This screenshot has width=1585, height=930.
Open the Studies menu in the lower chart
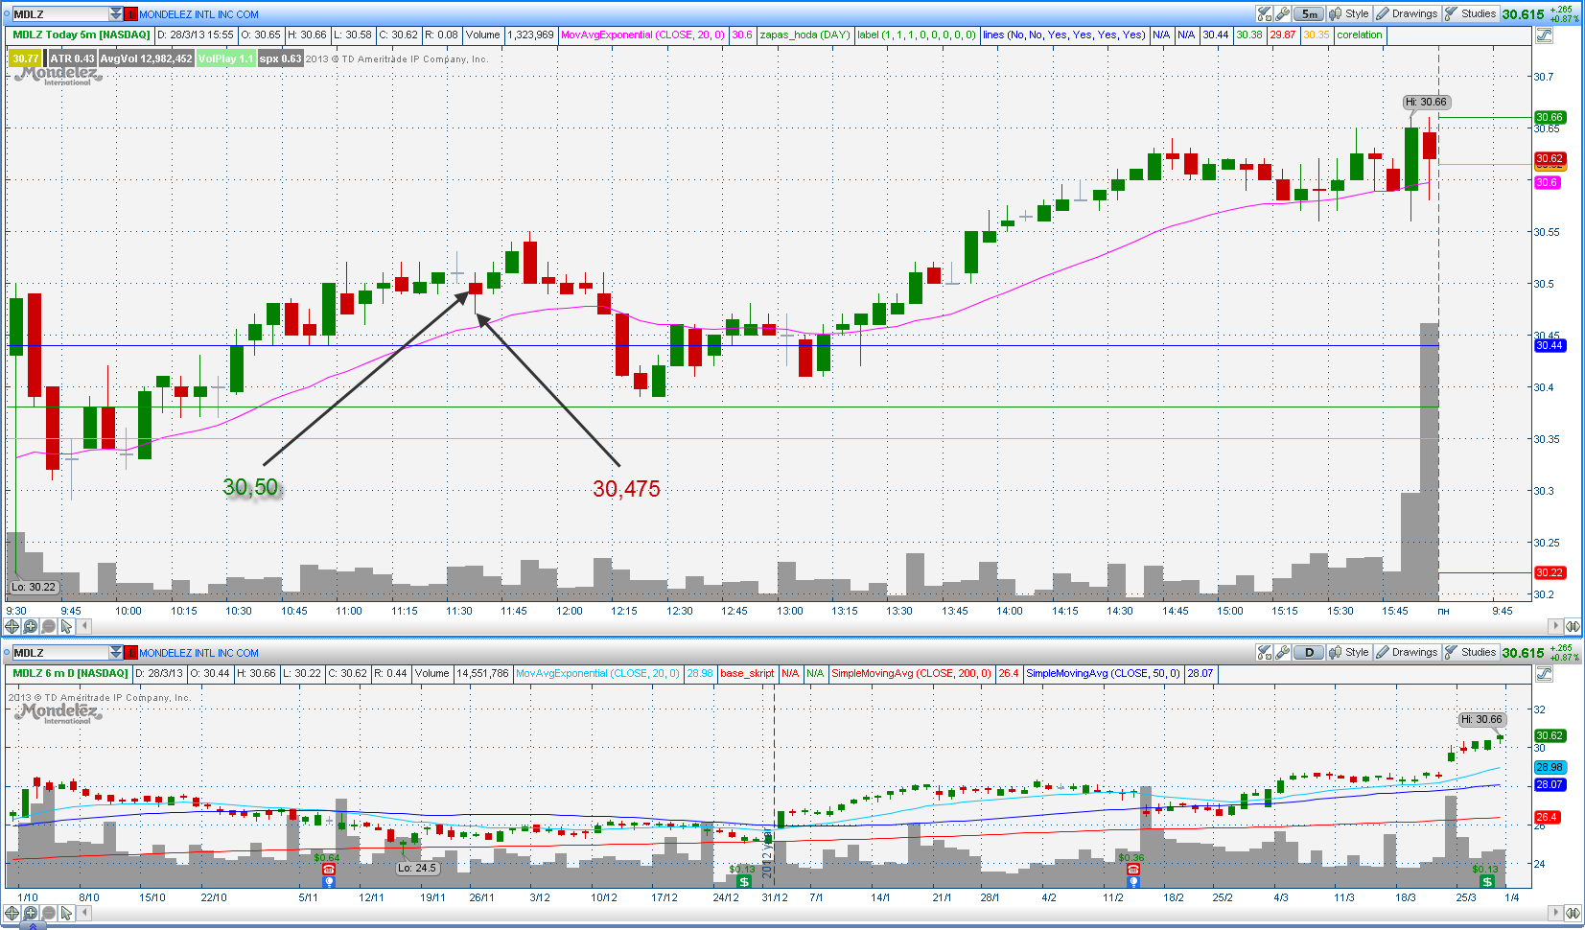(x=1471, y=652)
